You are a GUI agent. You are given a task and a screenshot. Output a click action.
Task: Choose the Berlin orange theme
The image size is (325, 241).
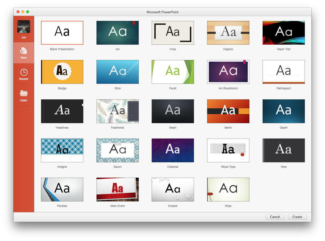coord(228,111)
